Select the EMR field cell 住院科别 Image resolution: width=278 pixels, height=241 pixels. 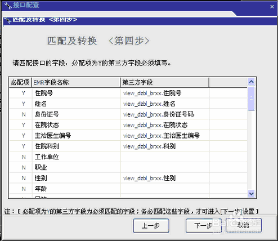click(77, 146)
